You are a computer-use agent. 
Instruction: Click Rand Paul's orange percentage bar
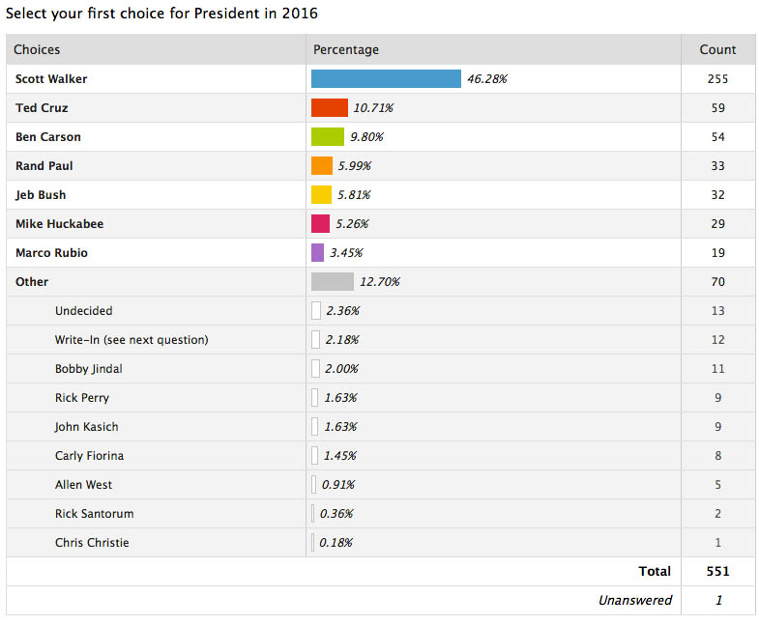click(322, 166)
